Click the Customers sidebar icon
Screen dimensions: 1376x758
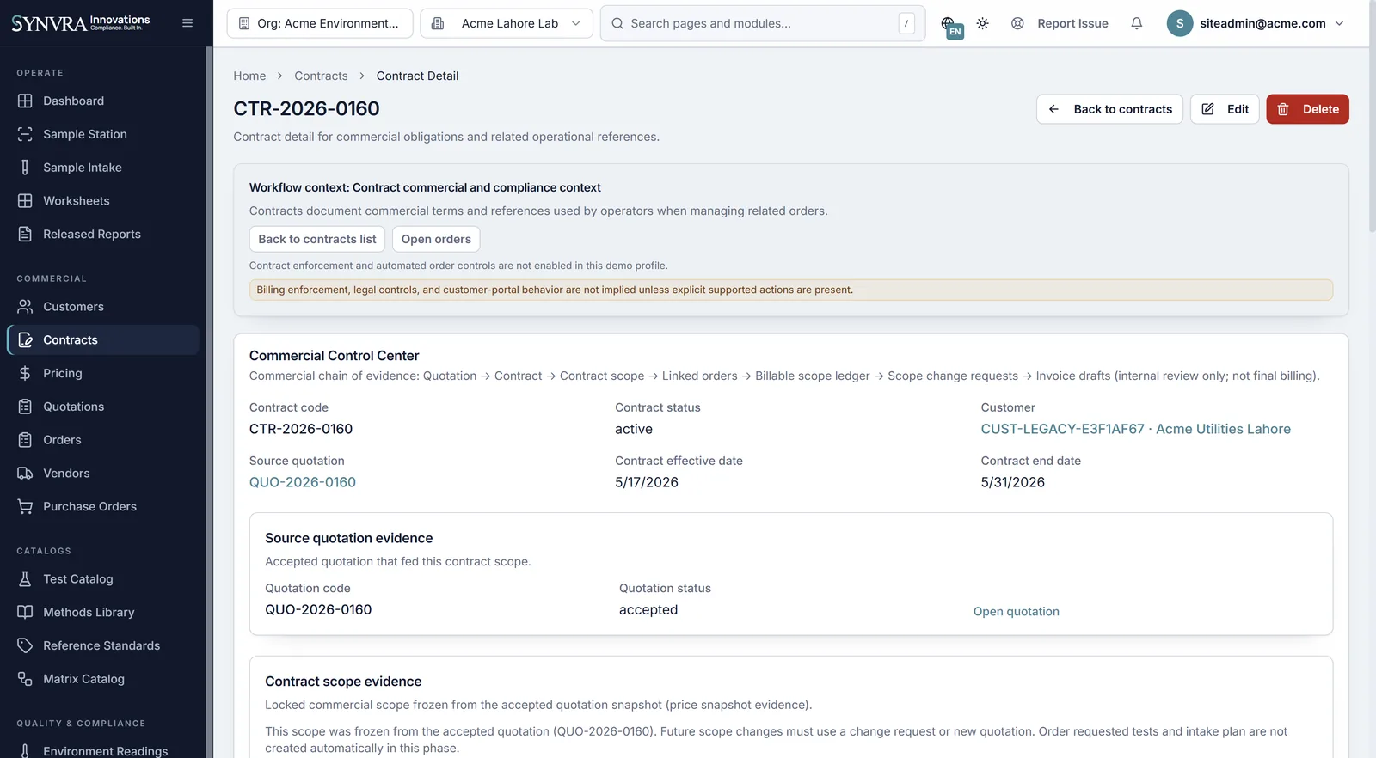point(25,307)
